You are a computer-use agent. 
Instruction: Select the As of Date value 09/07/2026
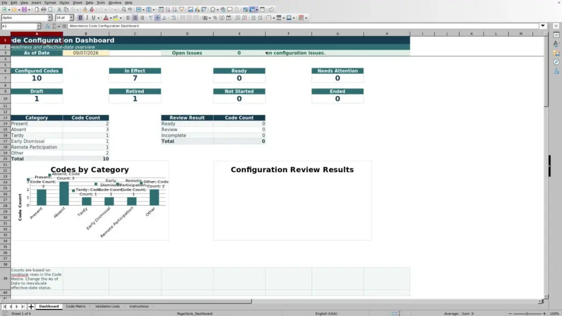[x=86, y=53]
